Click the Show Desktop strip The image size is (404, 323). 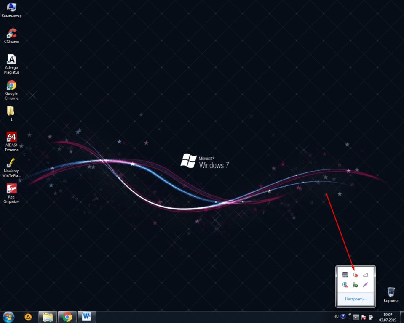point(402,317)
